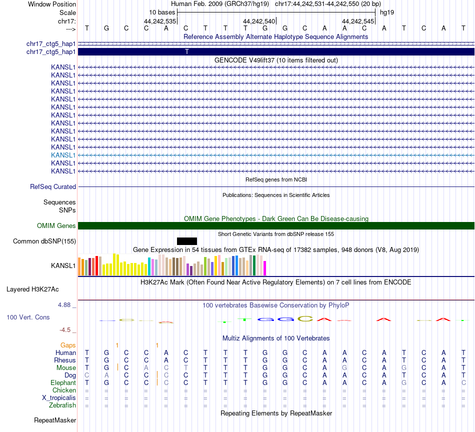Click 'GENCODE V49lift37 (10 items filtered out)' title
Screen dimensions: 475x432
[x=276, y=60]
